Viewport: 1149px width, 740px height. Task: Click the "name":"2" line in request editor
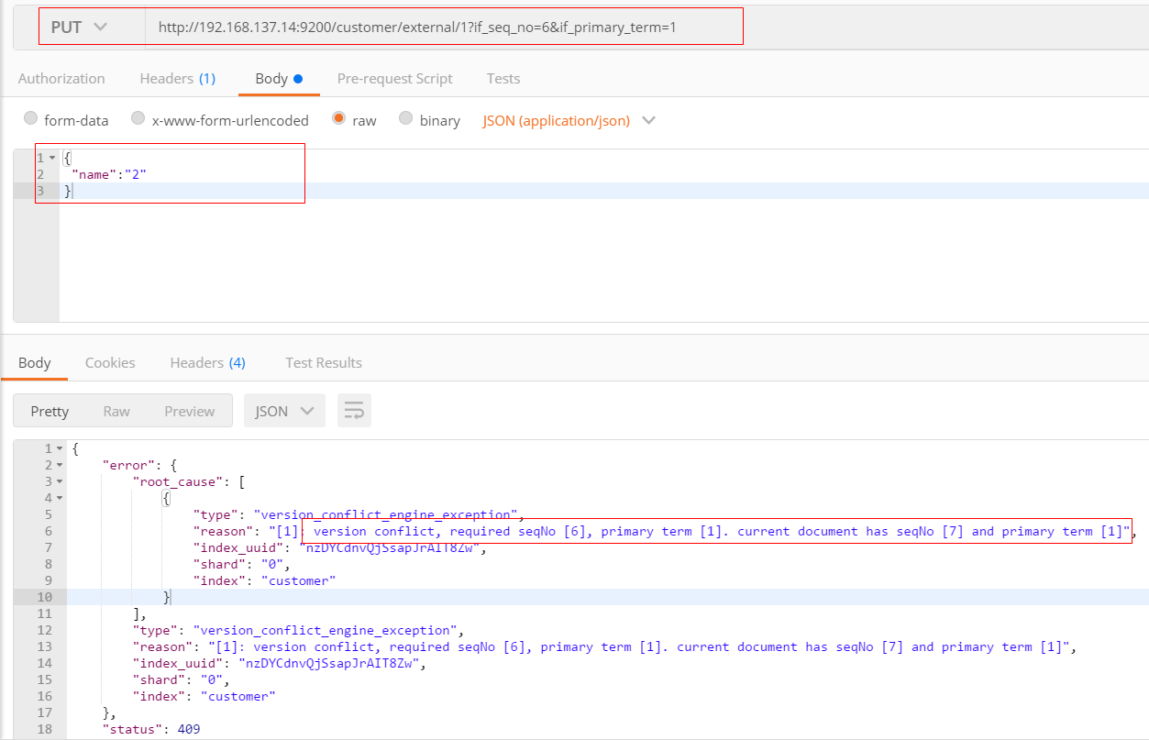[x=109, y=174]
